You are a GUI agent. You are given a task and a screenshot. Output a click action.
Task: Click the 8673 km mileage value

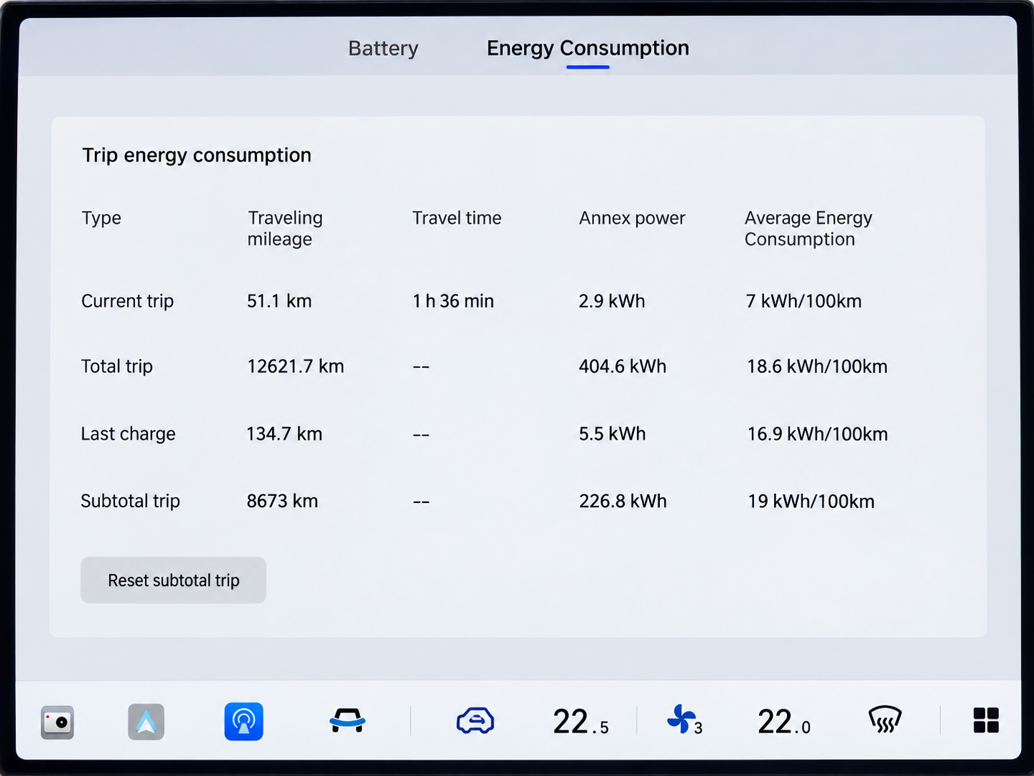pyautogui.click(x=283, y=501)
